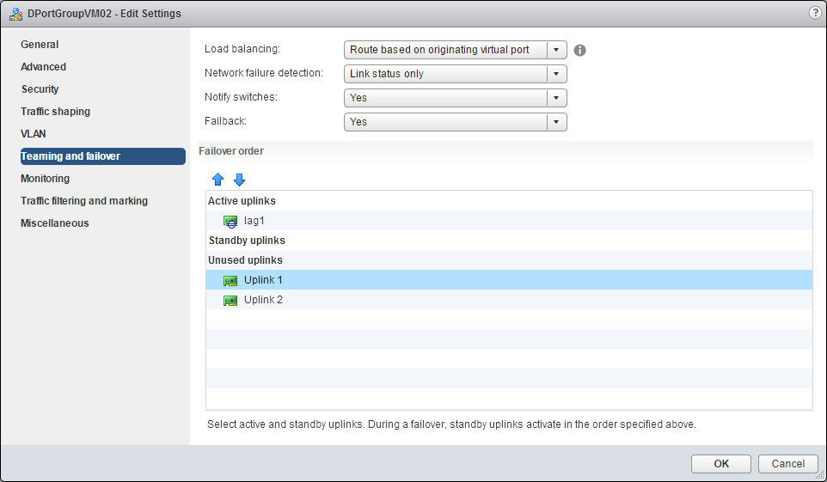This screenshot has width=827, height=482.
Task: Click the load balancing info icon
Action: coord(579,50)
